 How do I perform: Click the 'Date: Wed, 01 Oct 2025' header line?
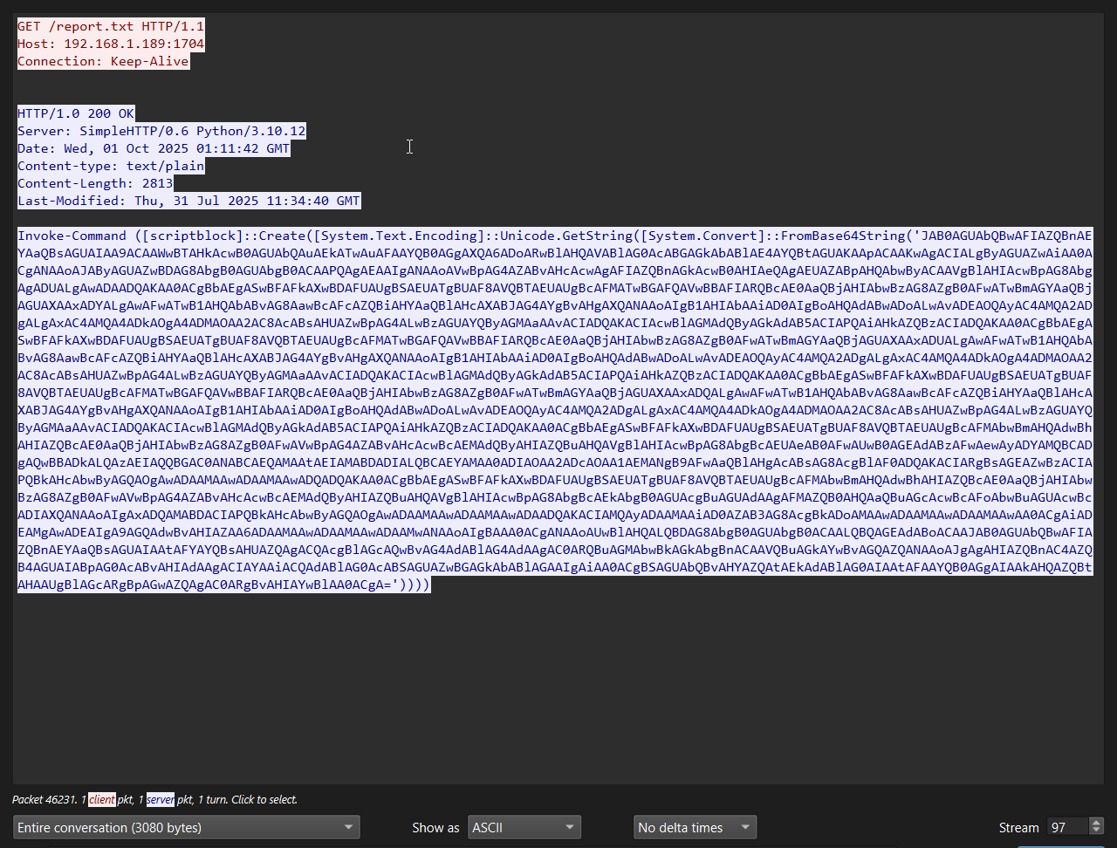click(154, 148)
